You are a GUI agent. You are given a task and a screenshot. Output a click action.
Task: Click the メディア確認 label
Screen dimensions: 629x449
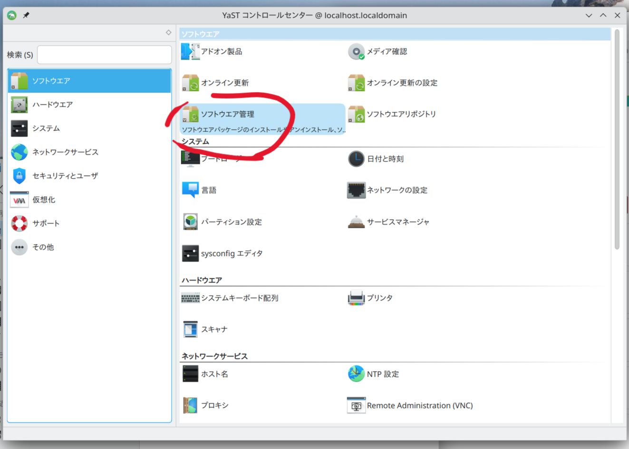click(x=387, y=51)
